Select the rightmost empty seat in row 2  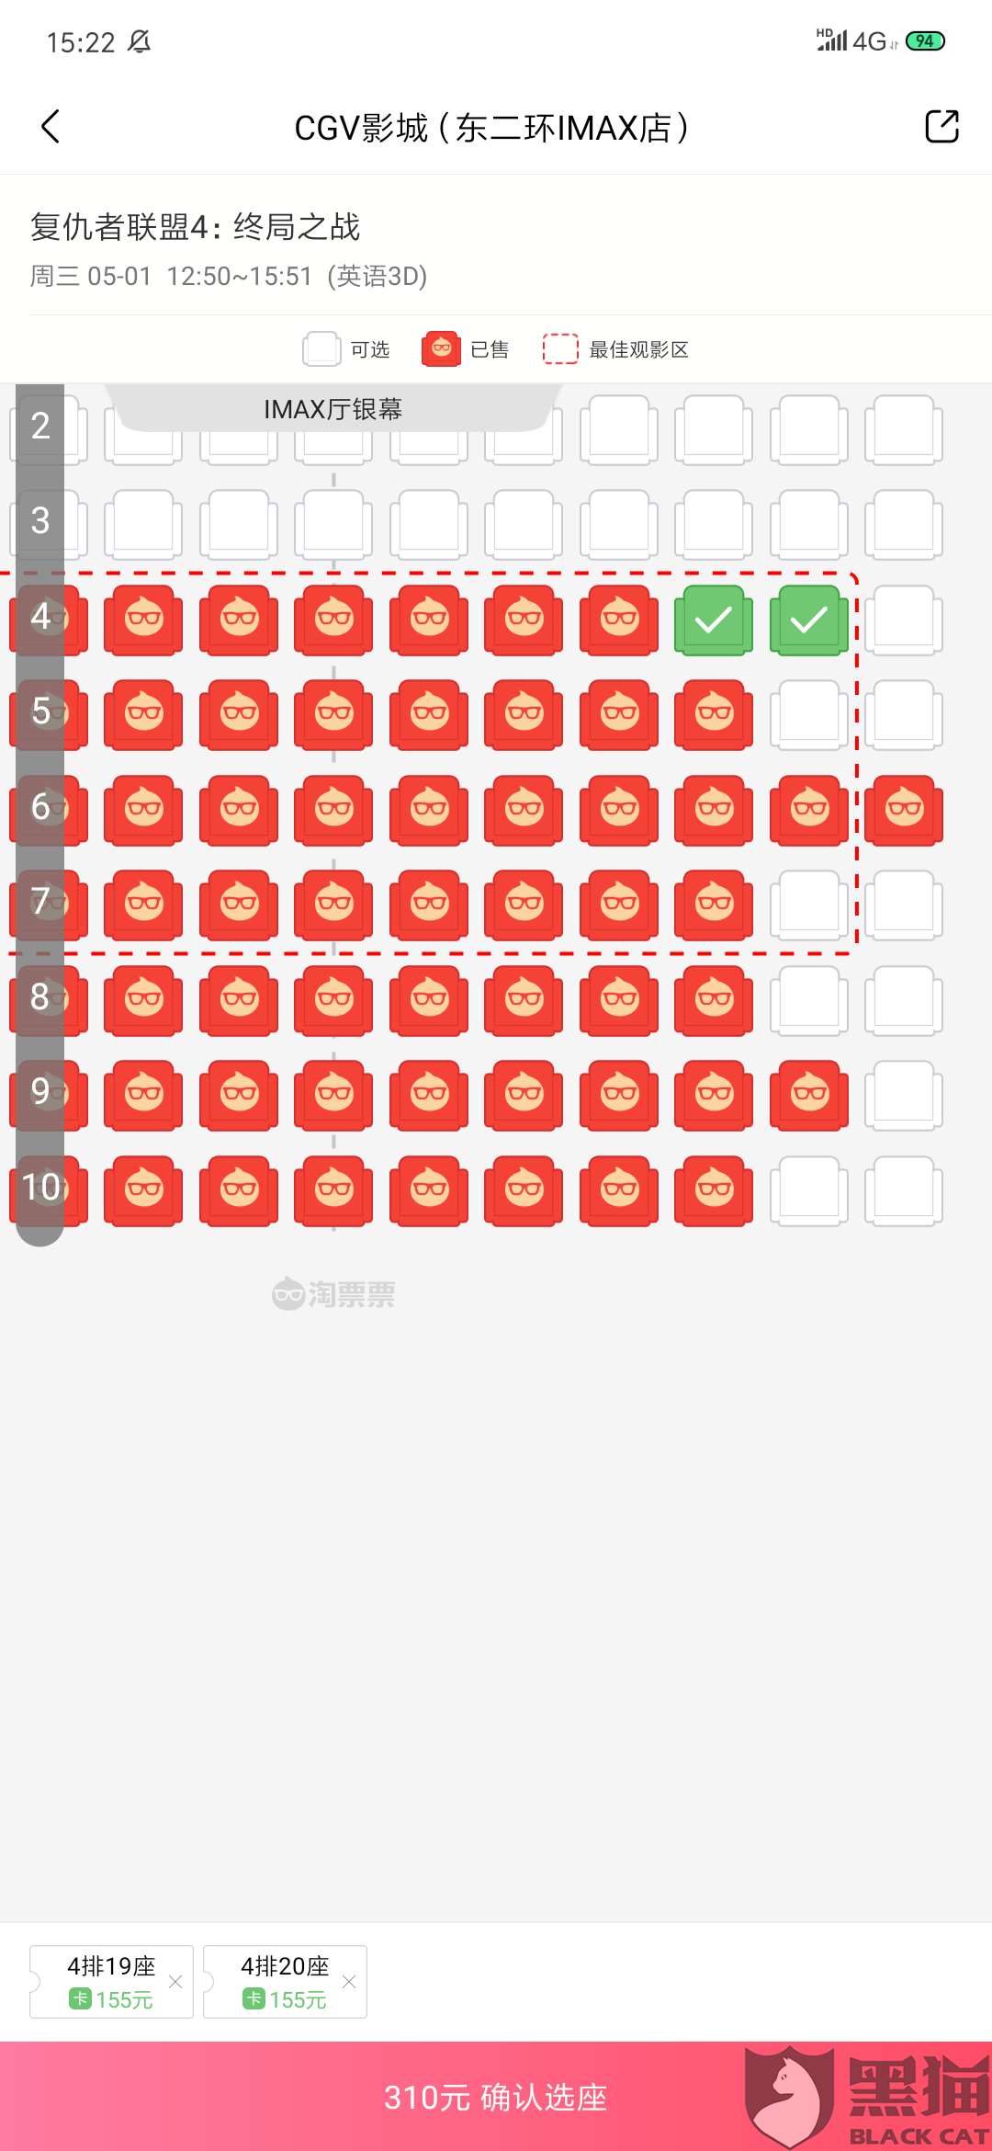pos(904,429)
